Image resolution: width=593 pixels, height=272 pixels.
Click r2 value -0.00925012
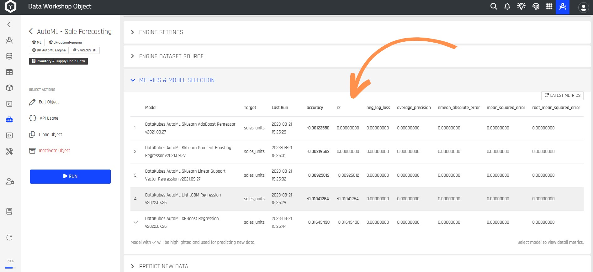[x=348, y=175]
